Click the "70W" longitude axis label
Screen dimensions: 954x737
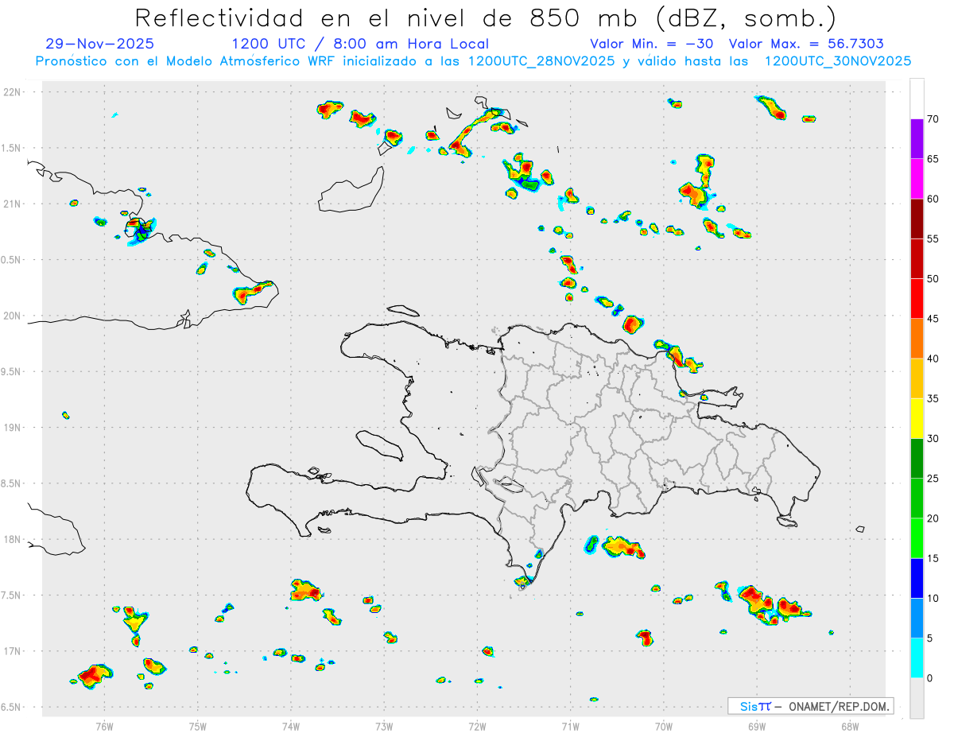(x=664, y=726)
